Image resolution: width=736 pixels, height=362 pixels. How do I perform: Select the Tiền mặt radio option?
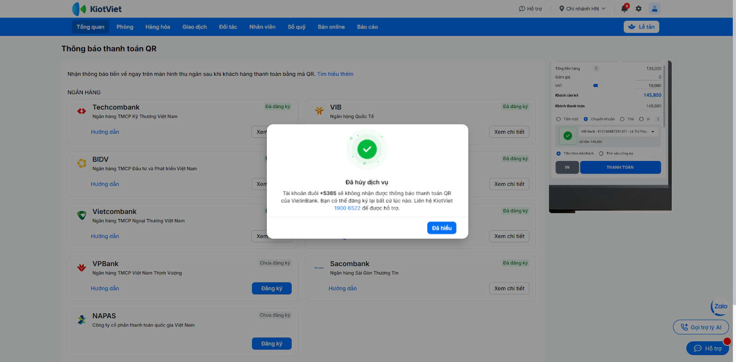(x=558, y=119)
